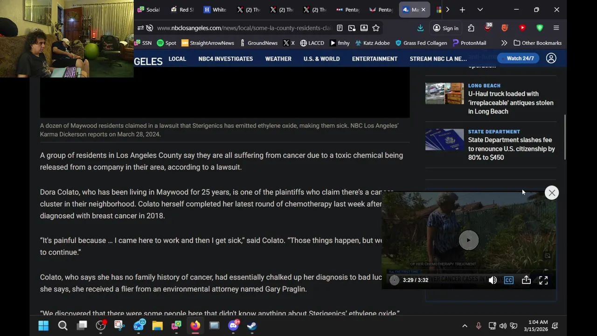Open the extensions puzzle-piece icon
This screenshot has width=597, height=336.
(471, 28)
